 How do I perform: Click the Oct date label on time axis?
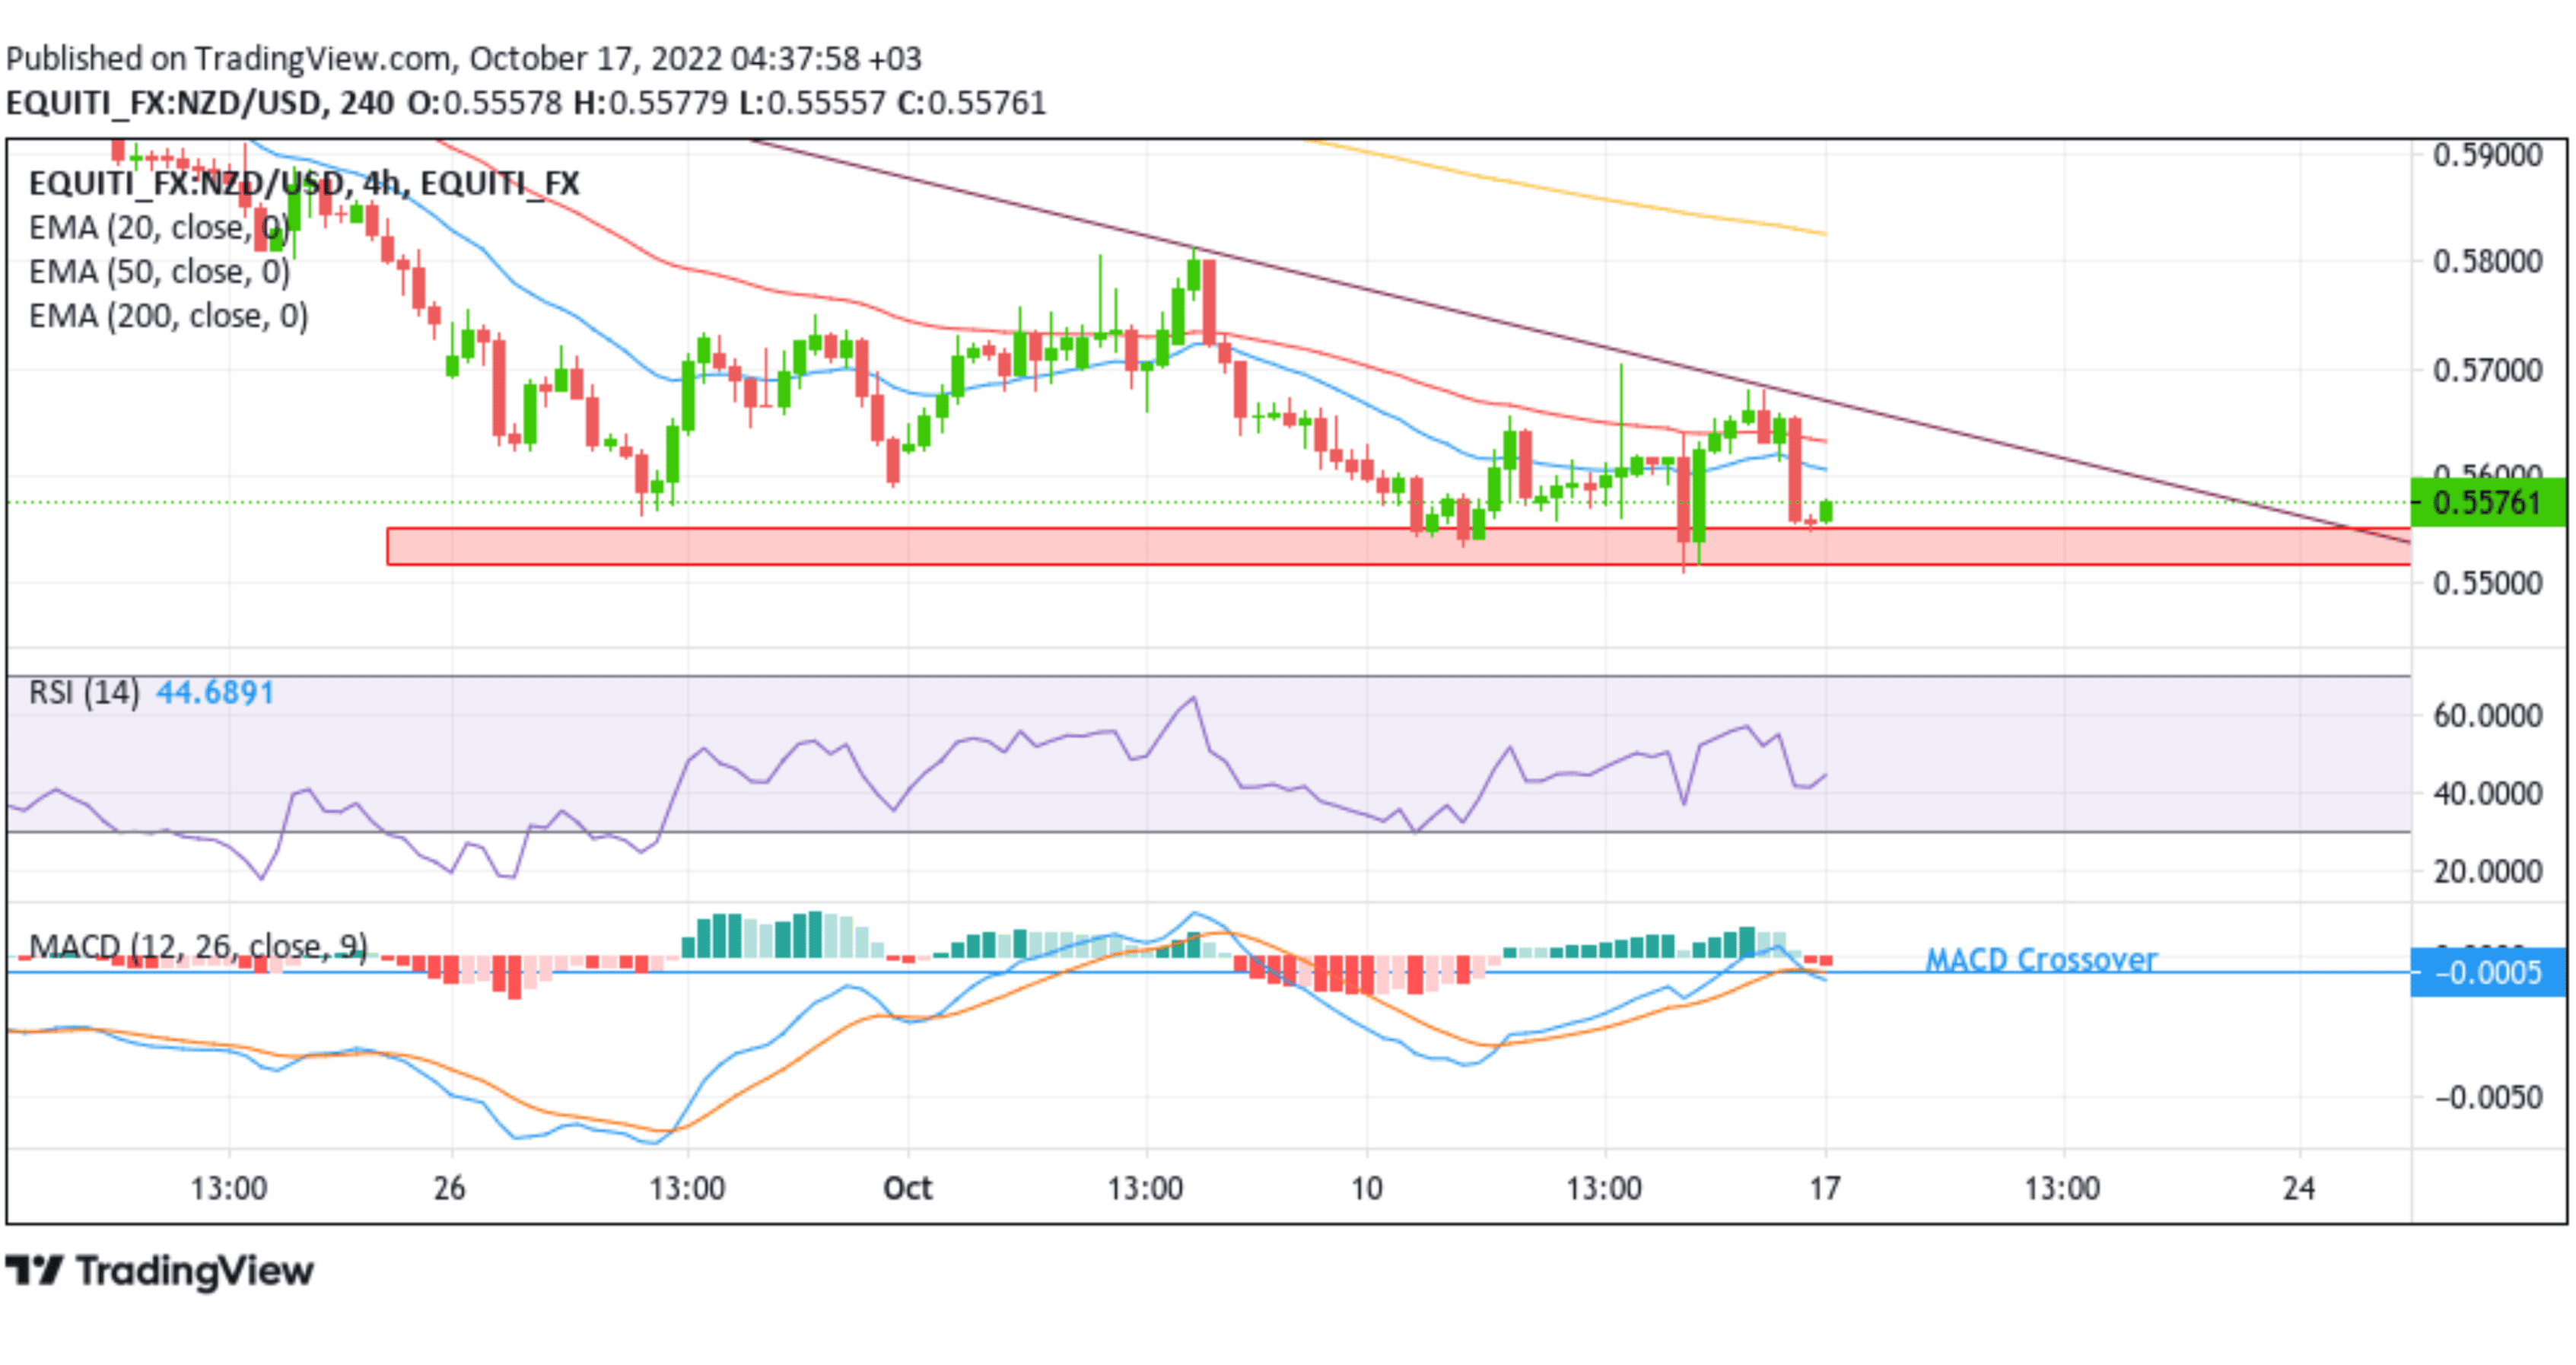(907, 1188)
